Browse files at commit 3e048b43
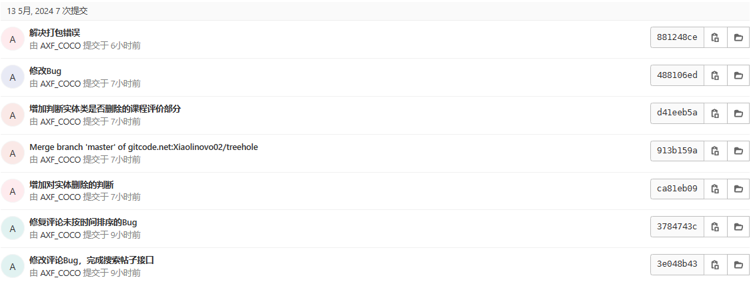The image size is (753, 282). point(738,264)
